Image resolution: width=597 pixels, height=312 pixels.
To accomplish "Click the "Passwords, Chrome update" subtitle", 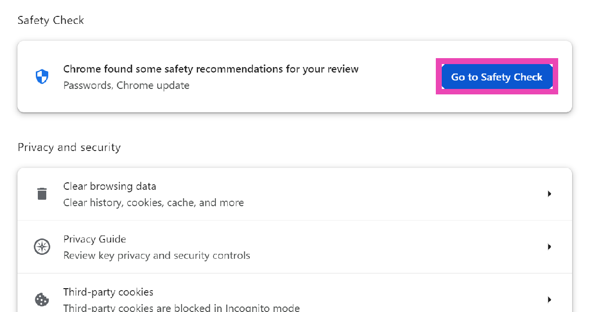I will [x=126, y=85].
